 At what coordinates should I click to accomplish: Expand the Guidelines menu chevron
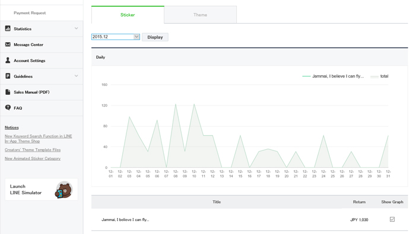pyautogui.click(x=76, y=76)
